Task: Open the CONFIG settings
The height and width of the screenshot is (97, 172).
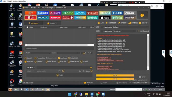Action: (143, 23)
